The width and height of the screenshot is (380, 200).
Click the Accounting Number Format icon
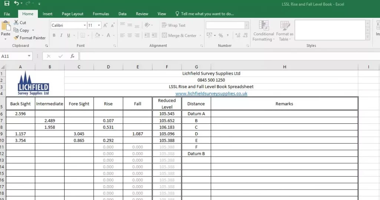click(x=209, y=35)
